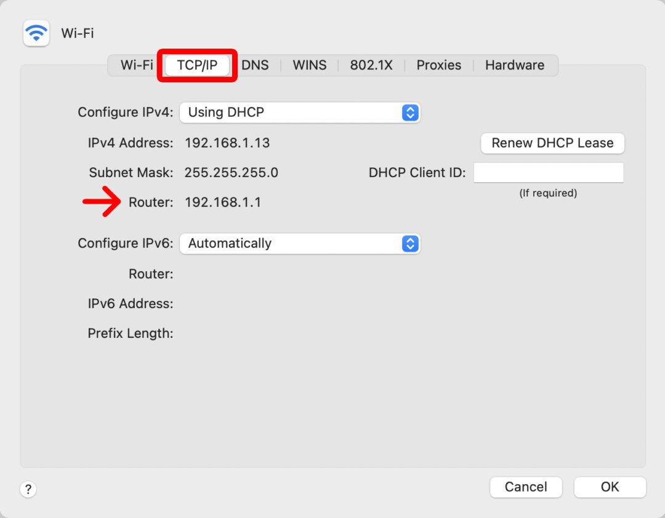665x518 pixels.
Task: Open the Proxies tab
Action: click(x=438, y=65)
